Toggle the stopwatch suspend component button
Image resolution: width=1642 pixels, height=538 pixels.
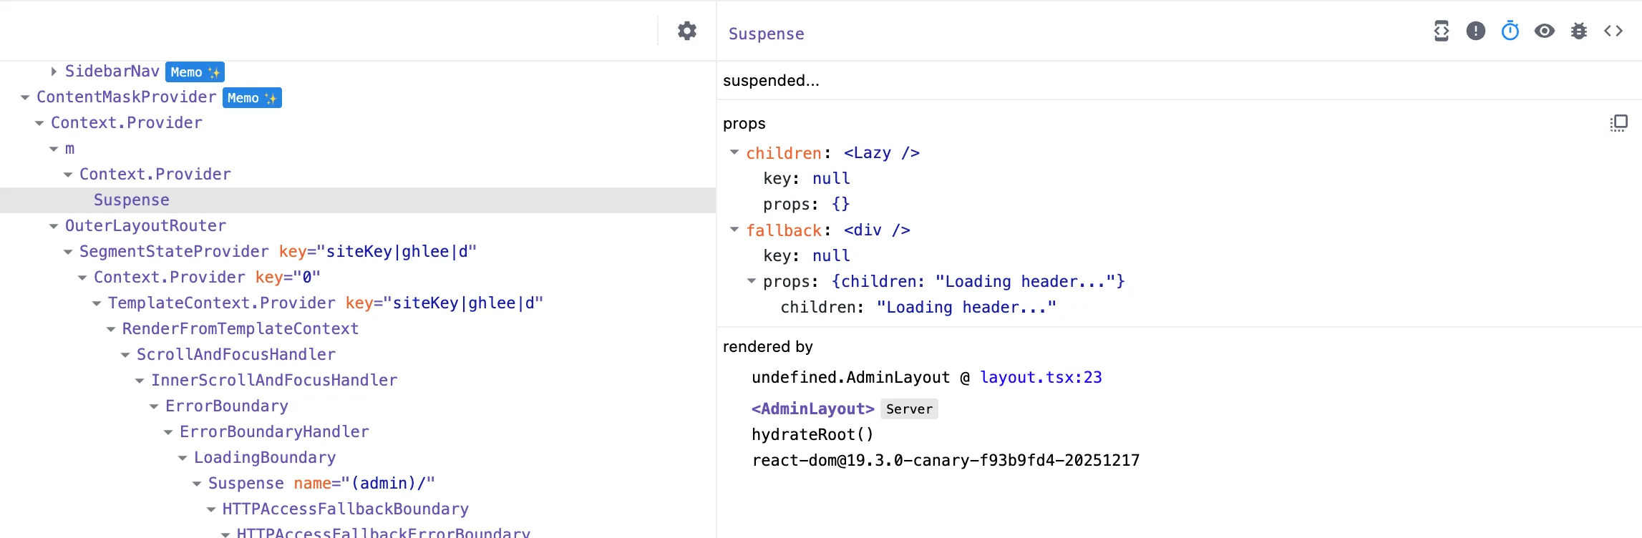click(1510, 31)
